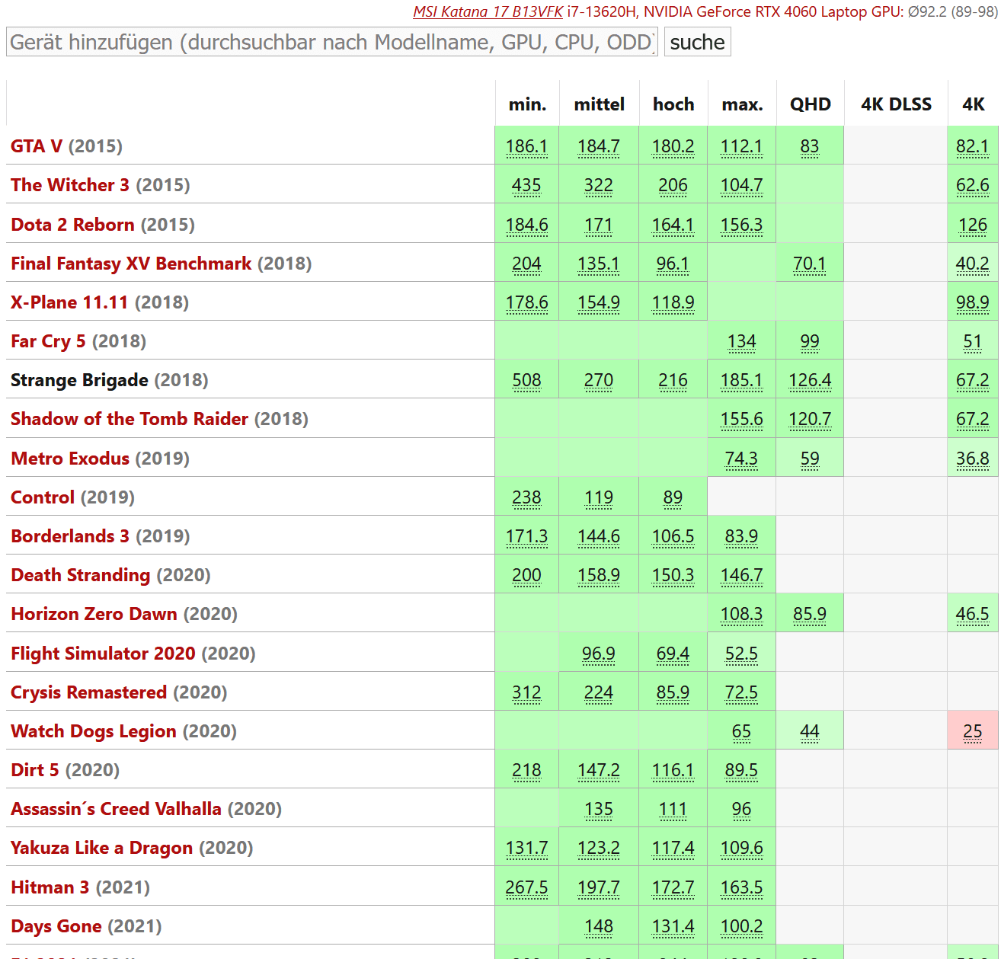Open the Horizon Zero Dawn link

click(94, 614)
